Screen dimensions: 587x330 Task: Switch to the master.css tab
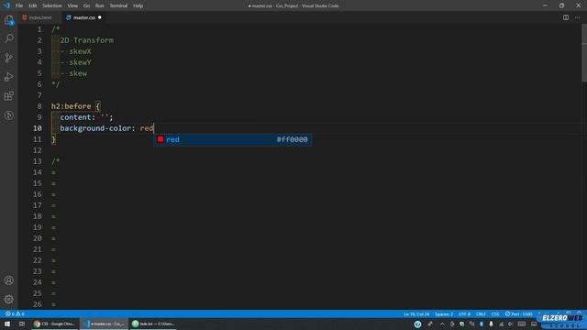tap(83, 17)
